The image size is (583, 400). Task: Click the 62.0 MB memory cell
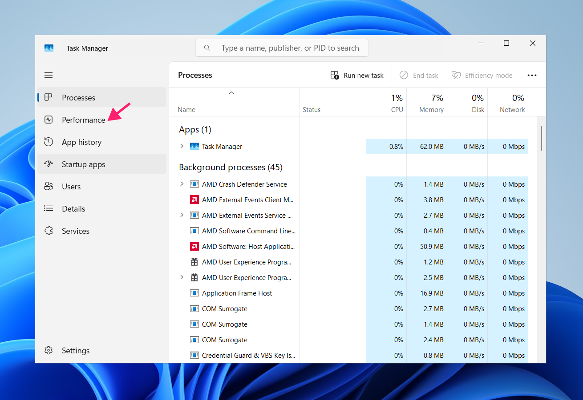427,146
